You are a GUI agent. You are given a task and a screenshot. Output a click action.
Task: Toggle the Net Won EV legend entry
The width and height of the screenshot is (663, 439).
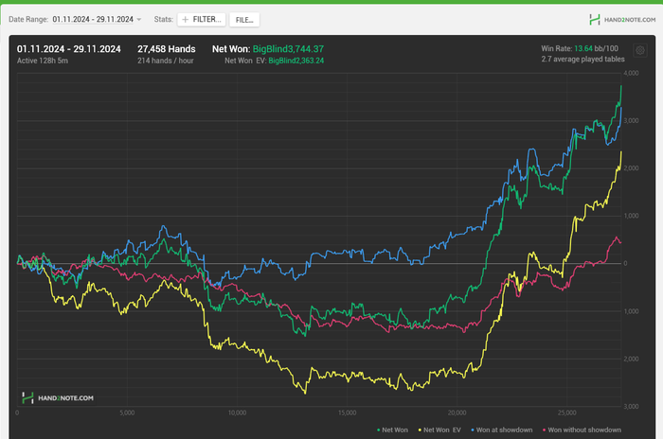click(439, 430)
